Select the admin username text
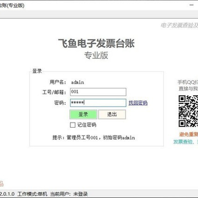Viewport: 198px width, 198px height. 78,82
